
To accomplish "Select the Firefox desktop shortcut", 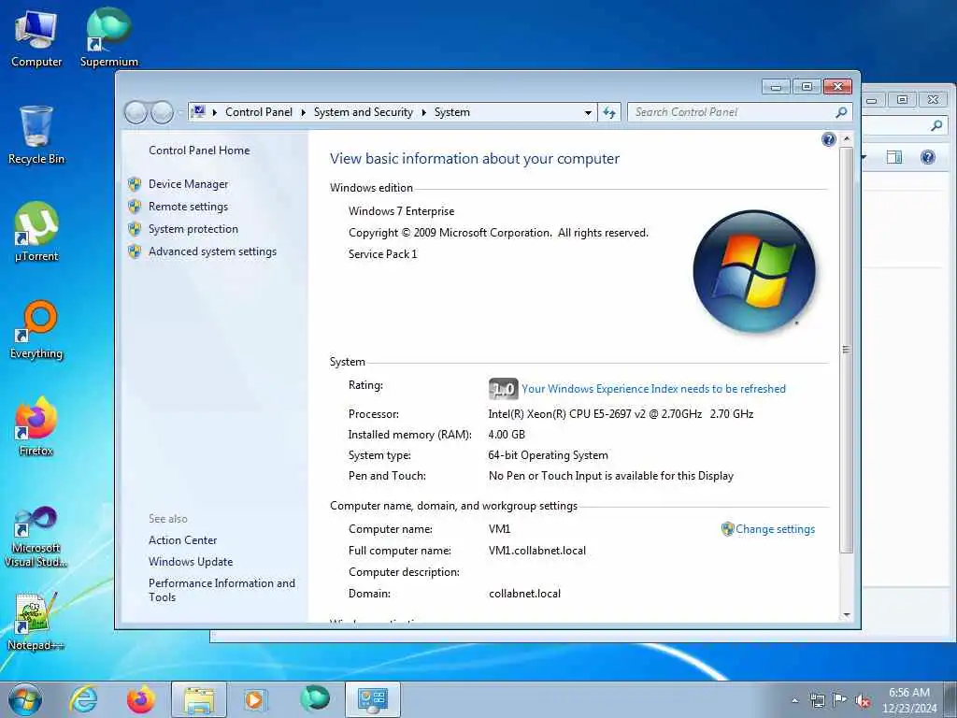I will [x=36, y=426].
